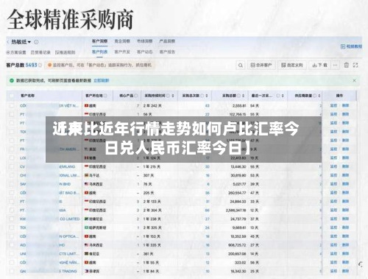Click the info icon on 核心产品 column header
Image resolution: width=368 pixels, height=279 pixels.
pyautogui.click(x=135, y=96)
